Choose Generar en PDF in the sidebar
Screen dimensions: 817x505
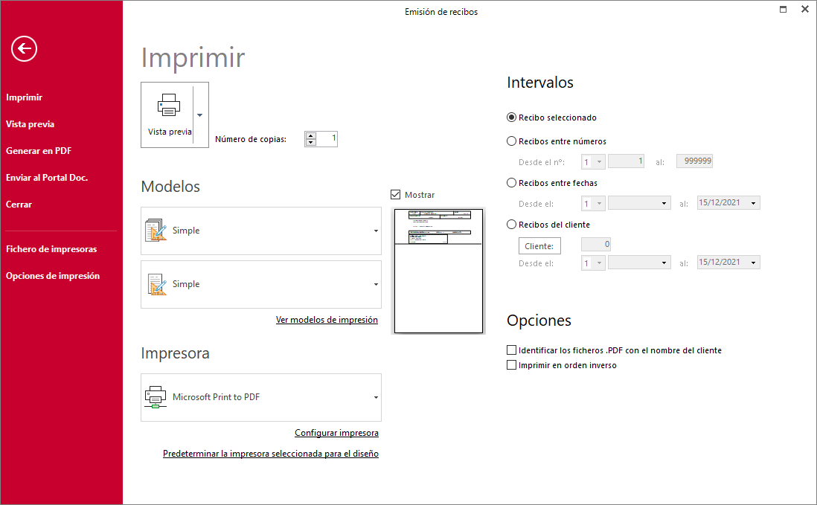39,151
